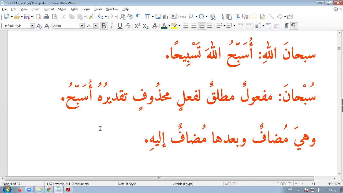The height and width of the screenshot is (193, 343).
Task: Open the Paragraph Style dropdown
Action: 32,26
